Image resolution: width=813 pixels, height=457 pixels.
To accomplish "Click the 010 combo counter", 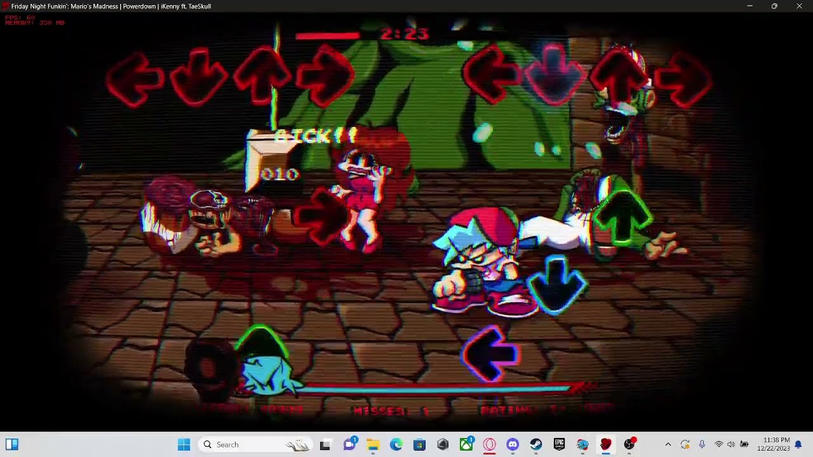I will click(279, 174).
